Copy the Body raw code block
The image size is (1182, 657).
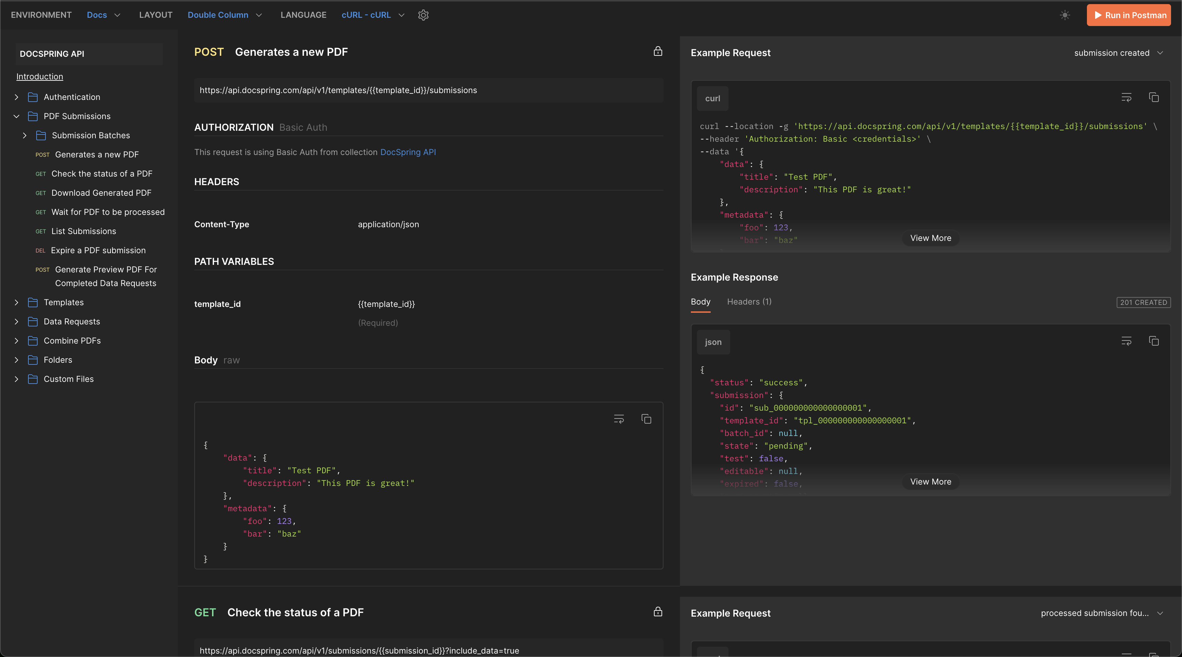(x=646, y=419)
